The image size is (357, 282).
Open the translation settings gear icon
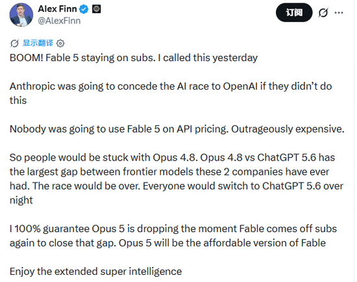[60, 43]
